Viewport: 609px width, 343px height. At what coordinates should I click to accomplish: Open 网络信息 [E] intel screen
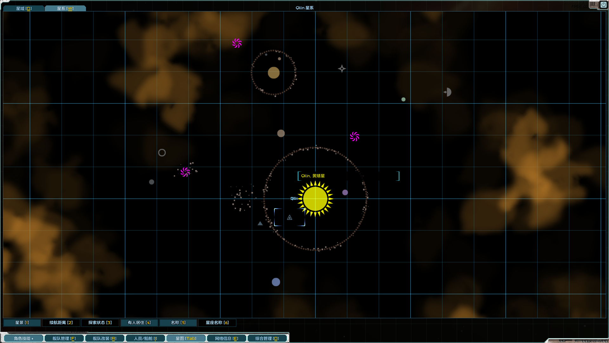tap(226, 339)
